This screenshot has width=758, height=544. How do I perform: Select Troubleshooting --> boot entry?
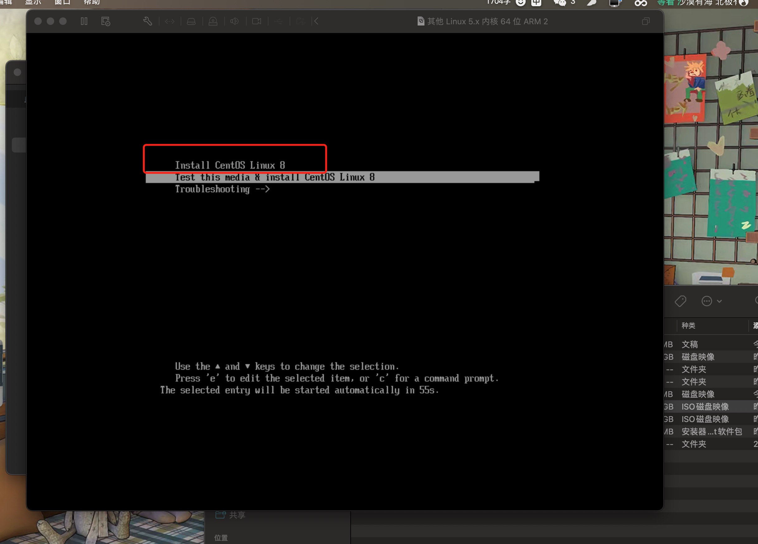pos(222,189)
